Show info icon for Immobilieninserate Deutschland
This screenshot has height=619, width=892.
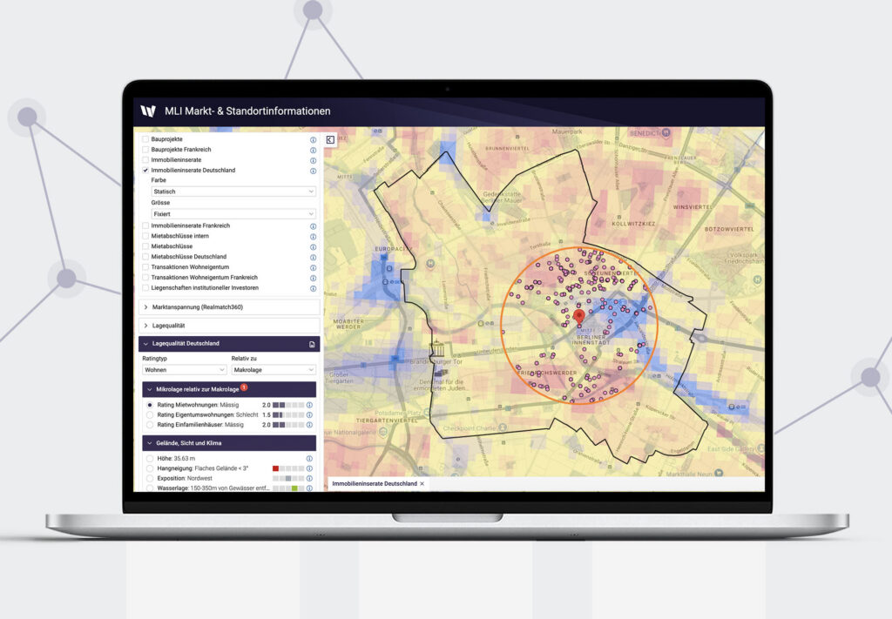click(x=313, y=171)
